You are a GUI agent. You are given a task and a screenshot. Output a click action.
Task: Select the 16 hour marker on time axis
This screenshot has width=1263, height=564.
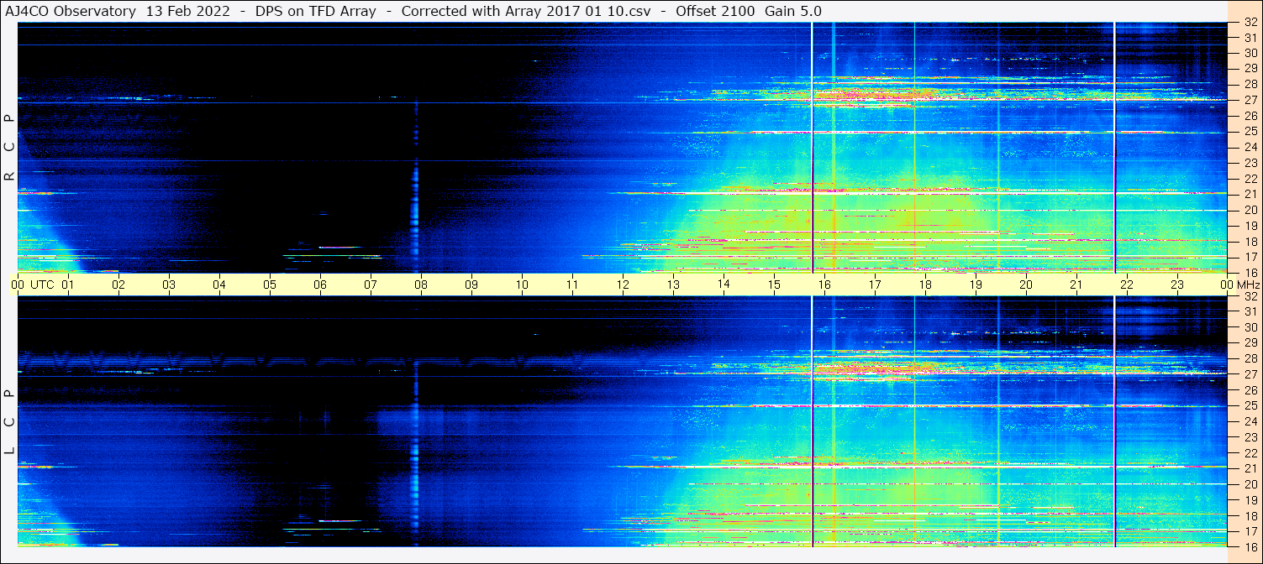(x=824, y=285)
